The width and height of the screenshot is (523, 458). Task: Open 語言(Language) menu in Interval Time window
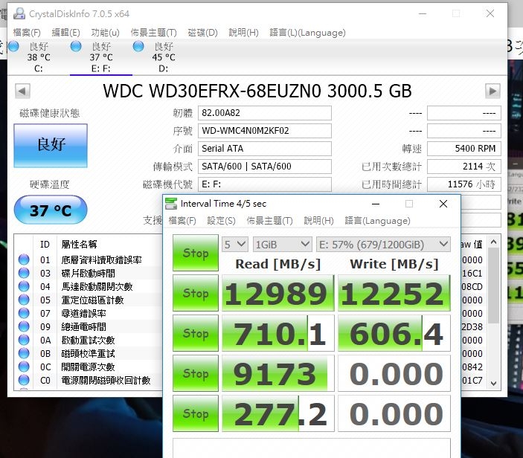[x=377, y=221]
